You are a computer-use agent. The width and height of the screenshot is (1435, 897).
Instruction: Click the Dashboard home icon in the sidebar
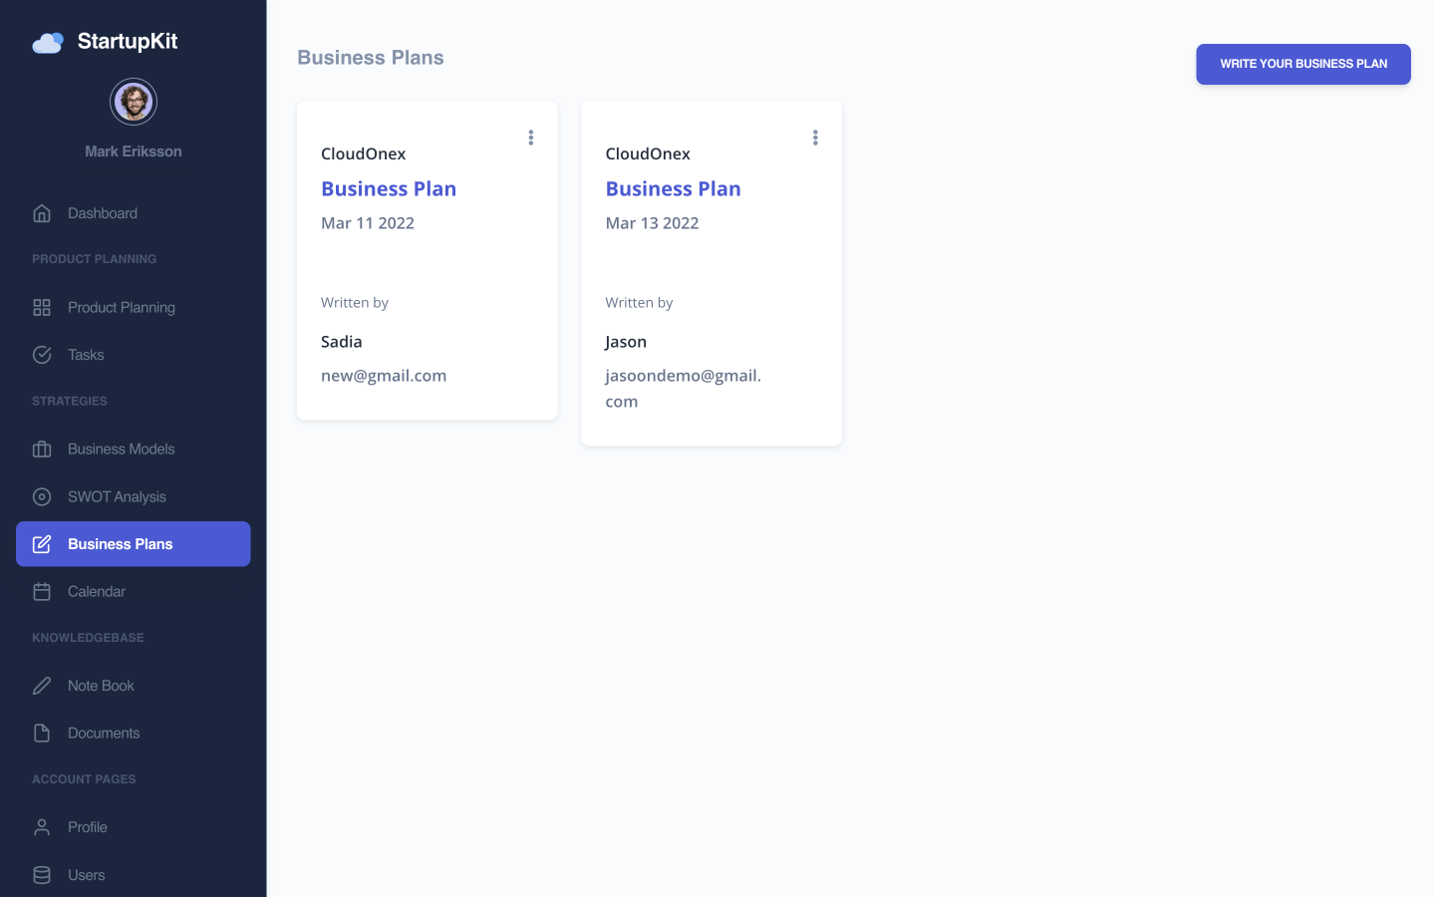pyautogui.click(x=42, y=213)
